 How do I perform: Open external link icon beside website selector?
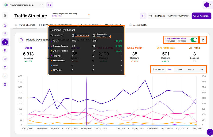[x=50, y=5]
